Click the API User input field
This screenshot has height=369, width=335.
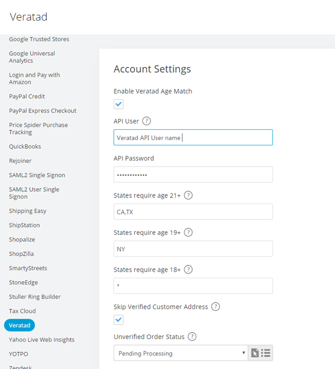click(x=193, y=137)
